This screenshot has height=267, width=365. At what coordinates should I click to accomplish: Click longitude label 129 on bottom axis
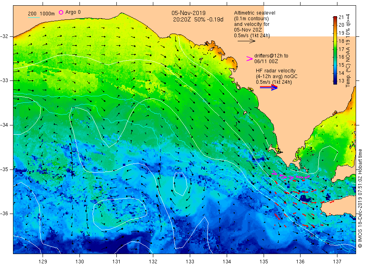pos(43,262)
